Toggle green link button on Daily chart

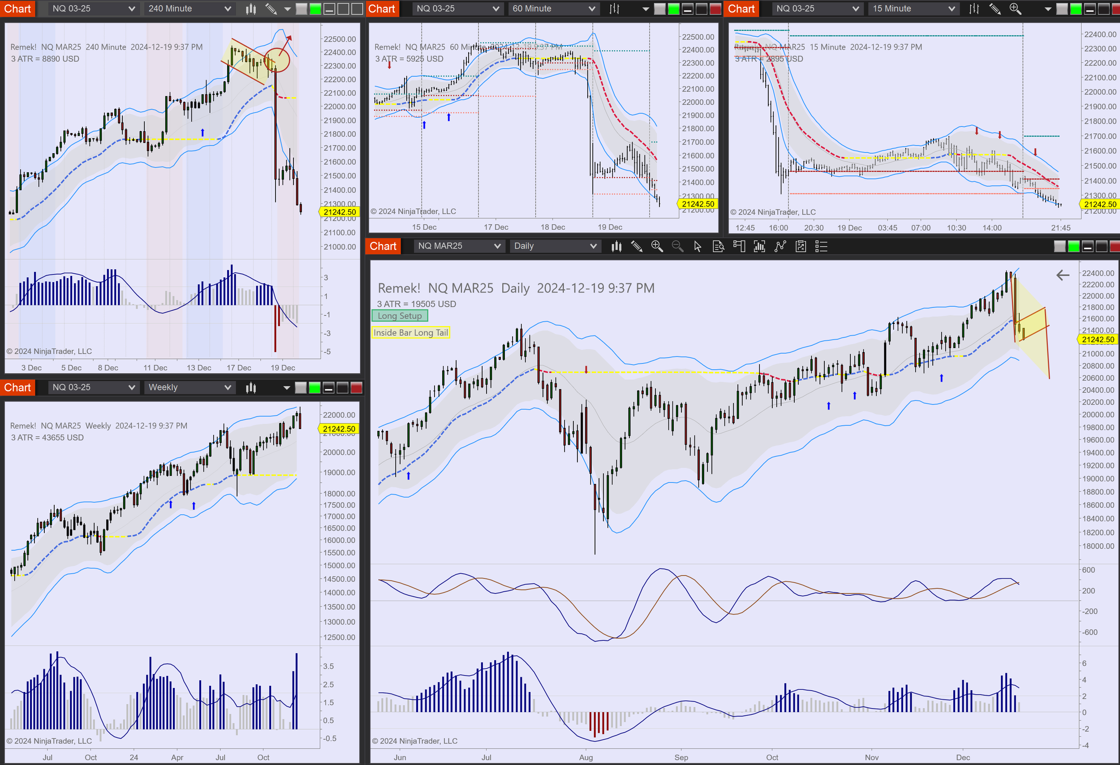(x=1073, y=247)
